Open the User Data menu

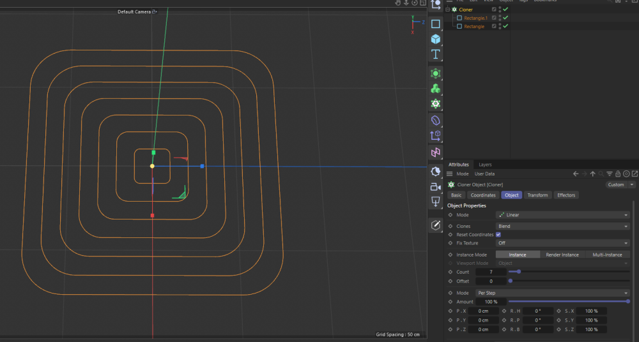coord(484,174)
